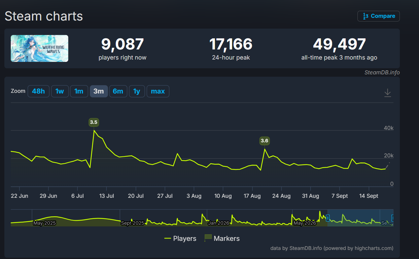419x259 pixels.
Task: Open the 3.5 version marker flag
Action: [94, 122]
